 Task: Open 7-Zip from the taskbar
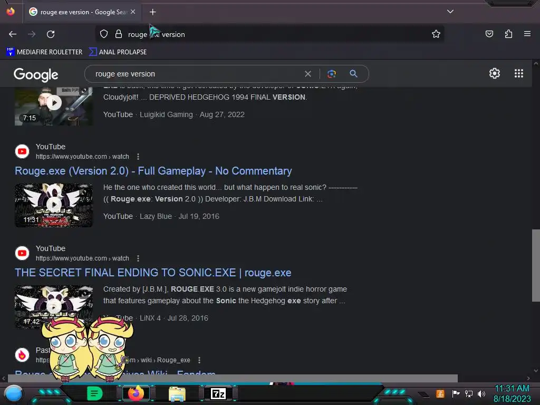click(218, 393)
